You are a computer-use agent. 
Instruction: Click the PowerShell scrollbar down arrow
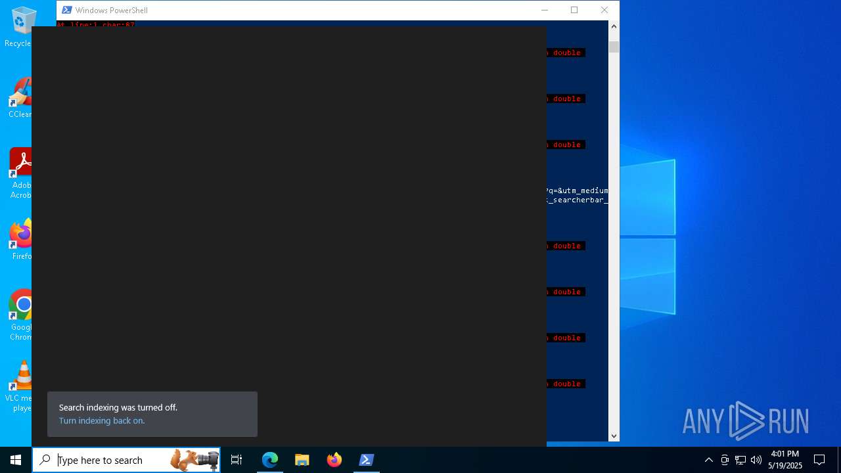pos(614,436)
